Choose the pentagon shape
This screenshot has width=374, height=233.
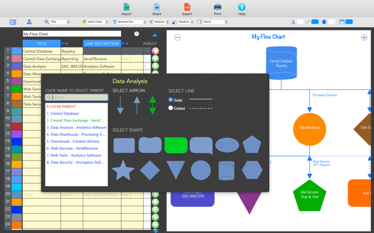[x=252, y=144]
